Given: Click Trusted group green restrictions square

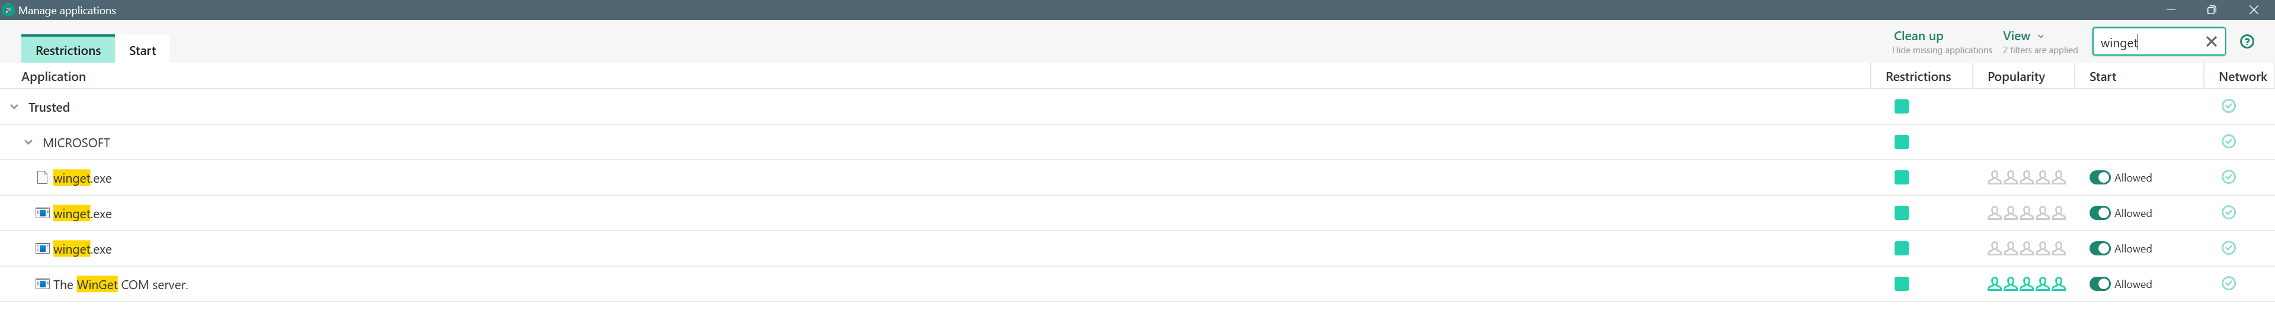Looking at the screenshot, I should click(x=1902, y=106).
